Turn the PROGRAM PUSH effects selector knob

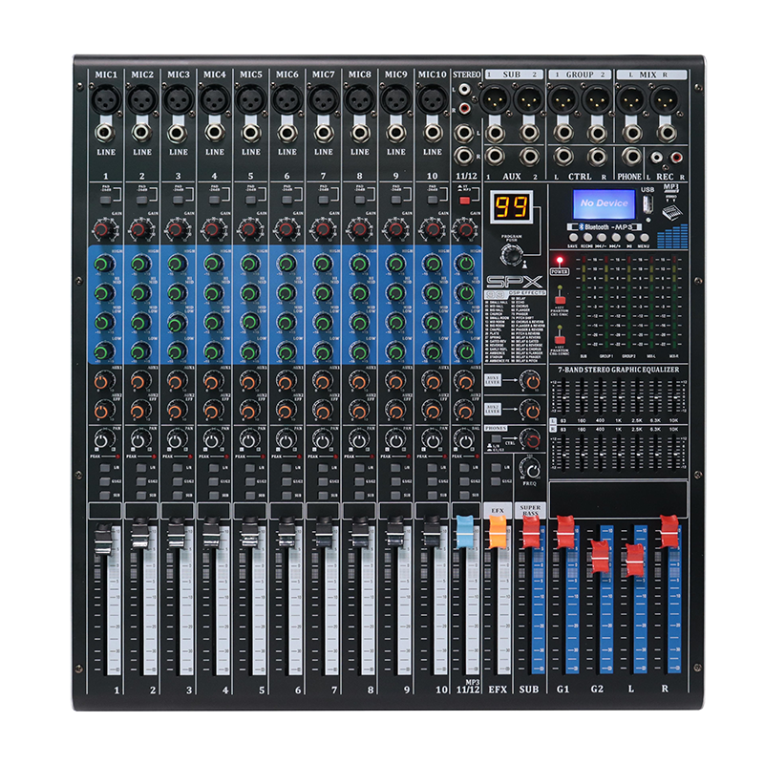[x=511, y=255]
